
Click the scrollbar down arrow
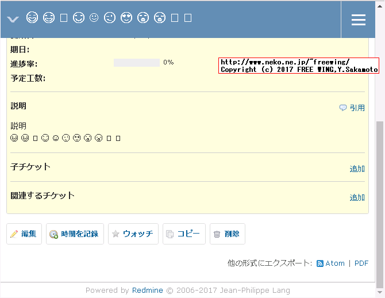click(x=380, y=292)
